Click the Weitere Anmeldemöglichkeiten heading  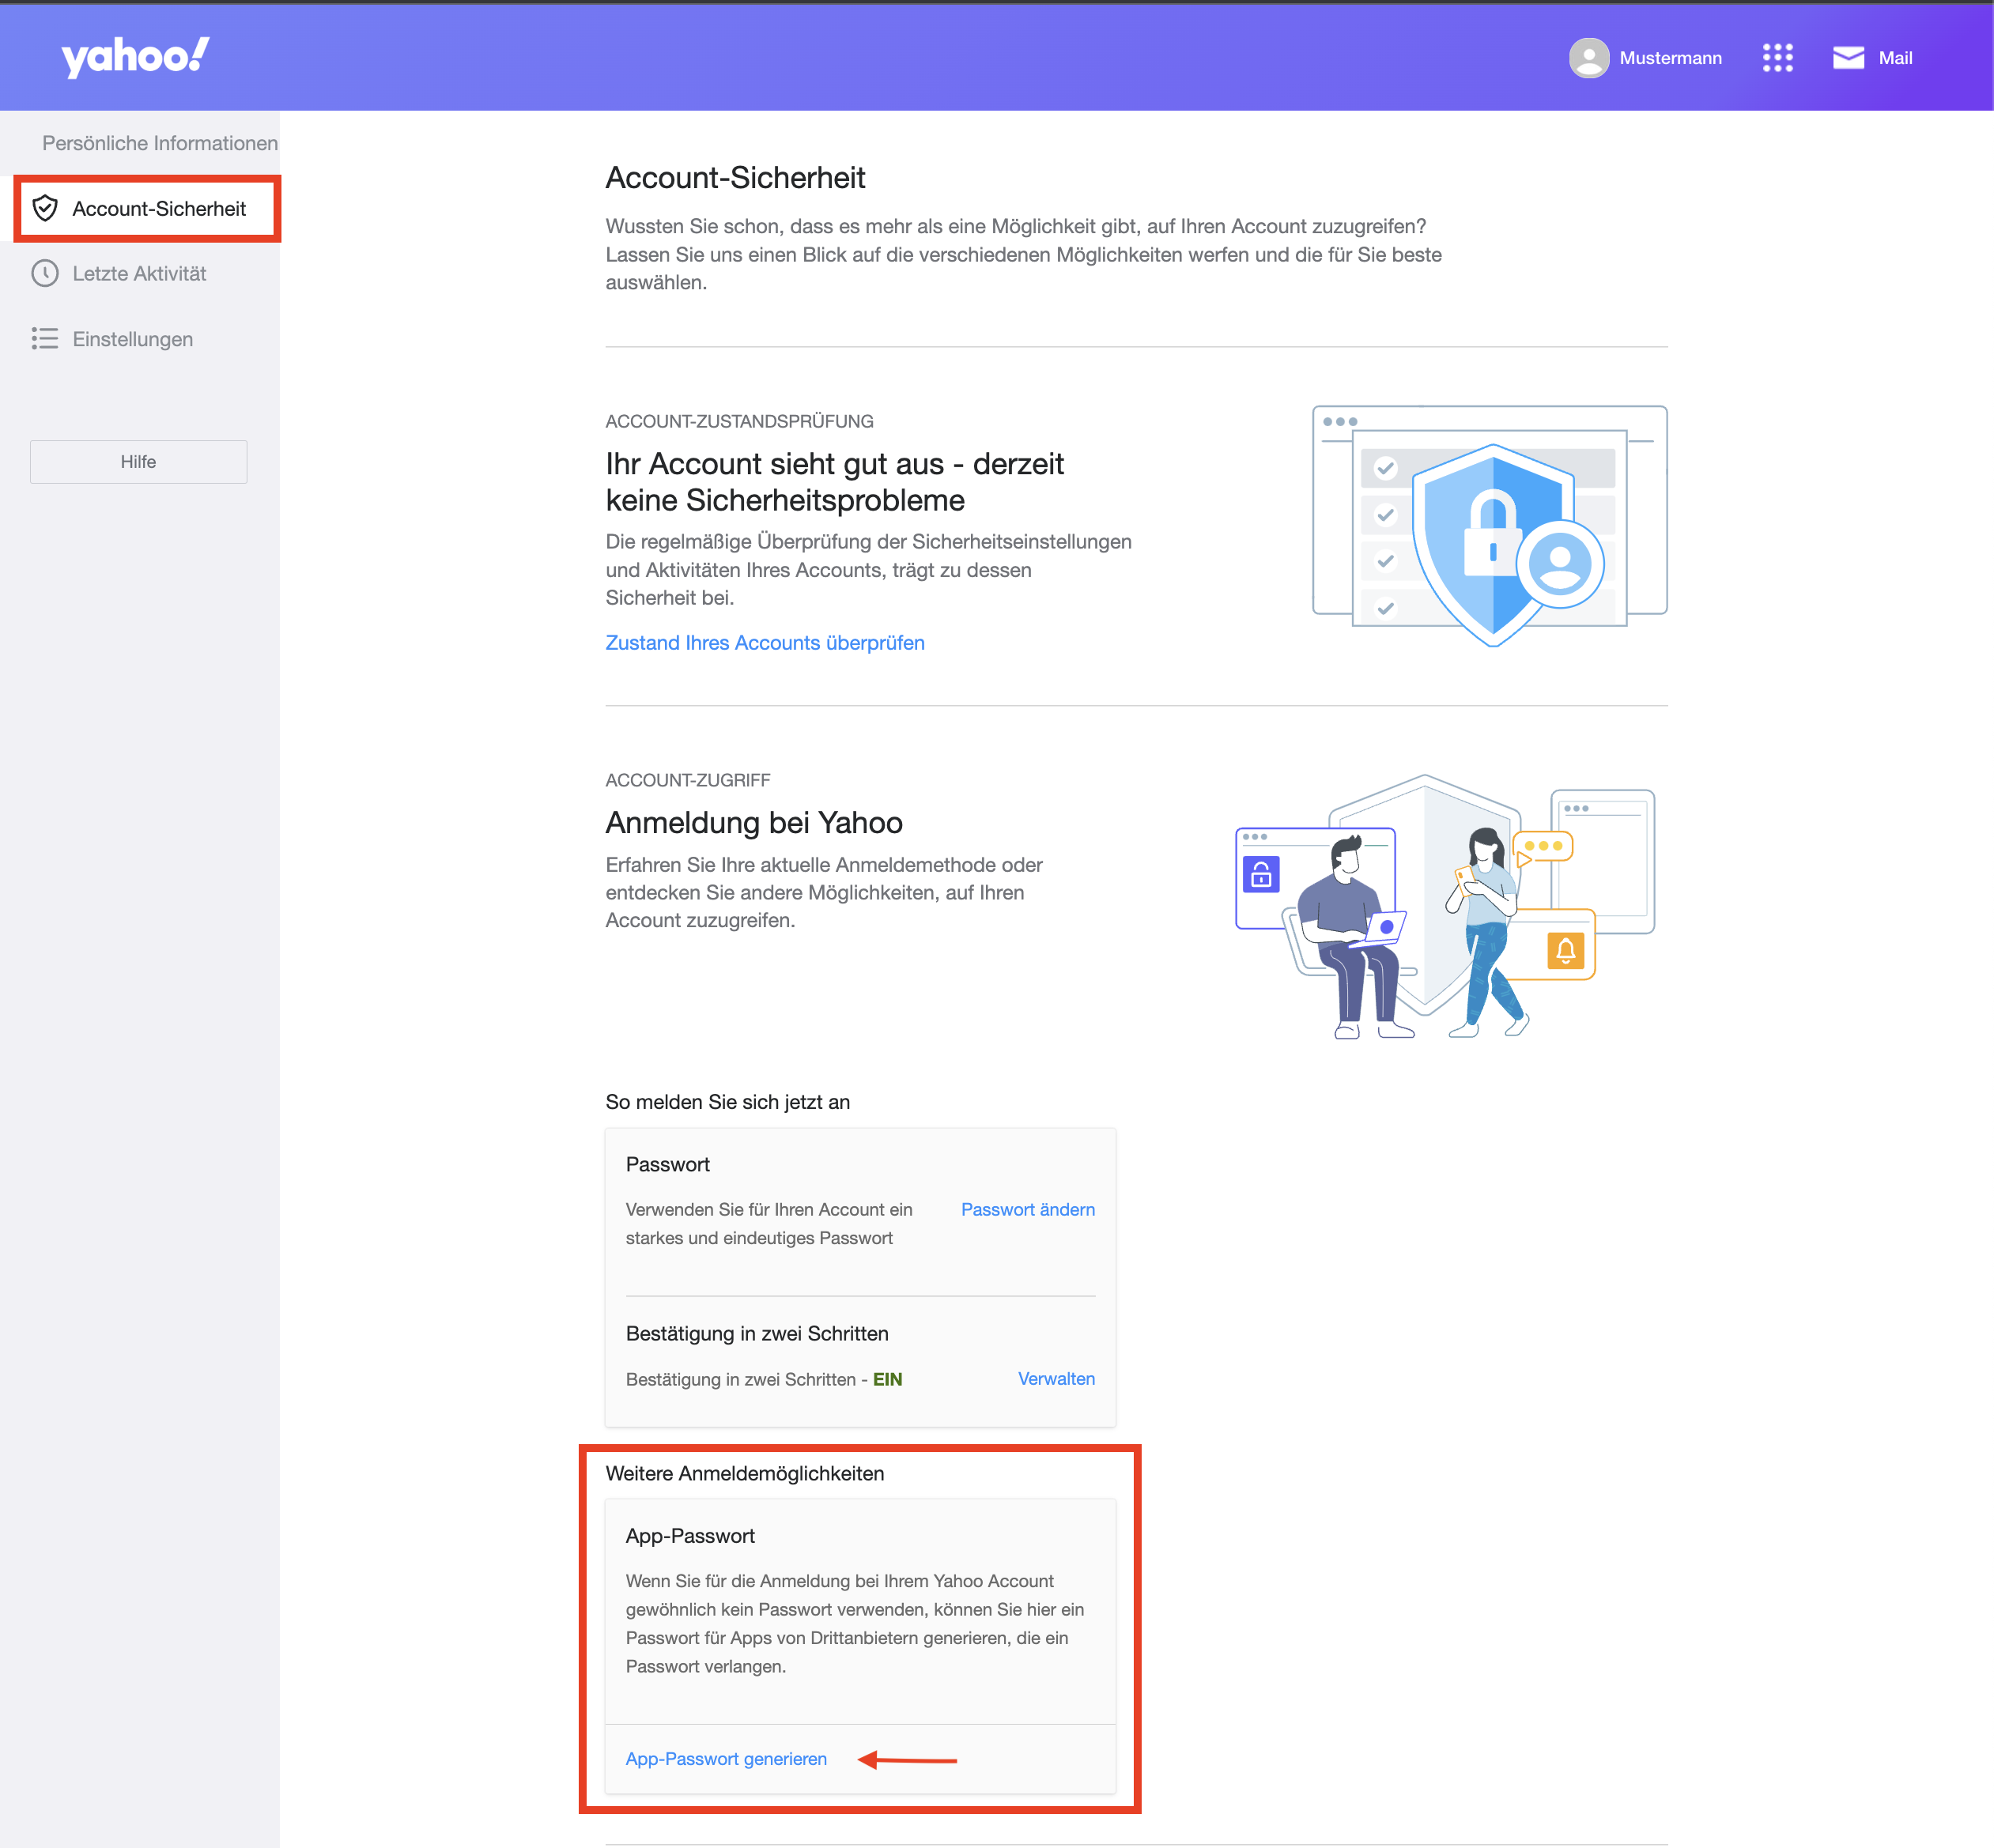744,1474
